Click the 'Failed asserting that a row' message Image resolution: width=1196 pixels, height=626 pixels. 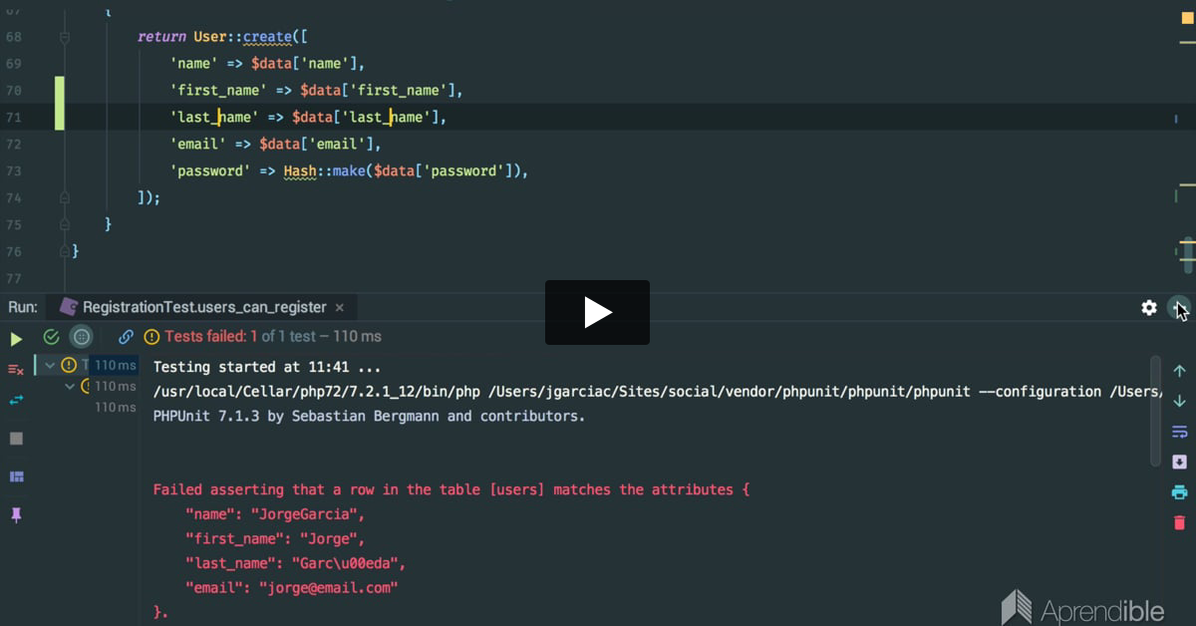pos(450,490)
